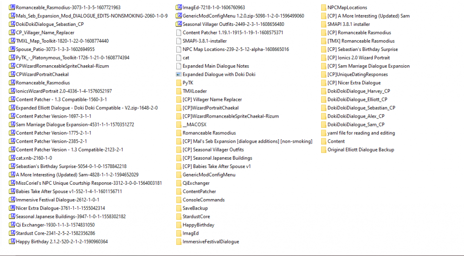464x256 pixels.
Task: Select the Nicer Extra Dialogue-3761 archive icon
Action: pos(12,208)
